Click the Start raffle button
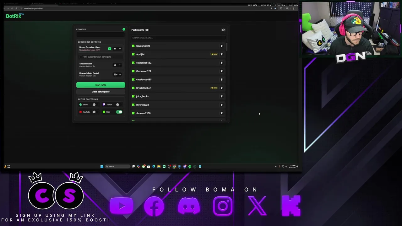Viewport: 402px width, 226px height. tap(100, 85)
